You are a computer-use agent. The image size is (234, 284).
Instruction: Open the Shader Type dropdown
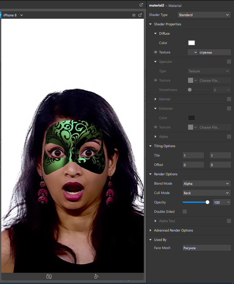[x=204, y=15]
